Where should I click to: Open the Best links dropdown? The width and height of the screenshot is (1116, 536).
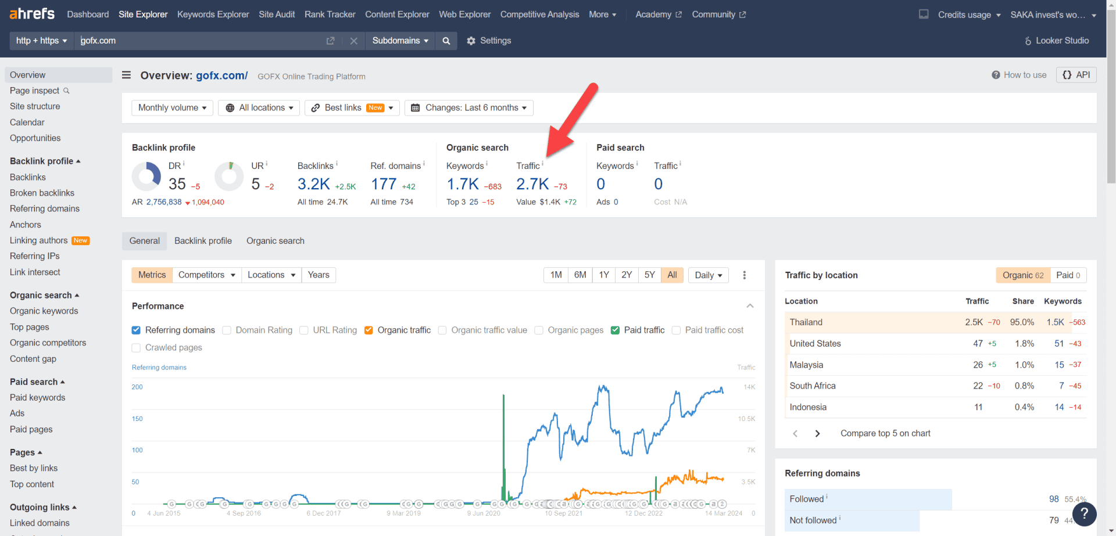tap(352, 108)
